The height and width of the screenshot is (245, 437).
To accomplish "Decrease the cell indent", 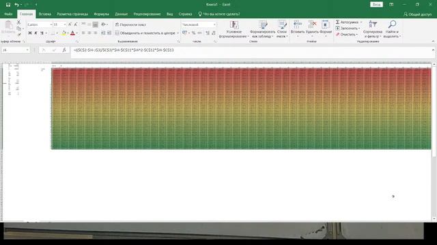I will [103, 33].
